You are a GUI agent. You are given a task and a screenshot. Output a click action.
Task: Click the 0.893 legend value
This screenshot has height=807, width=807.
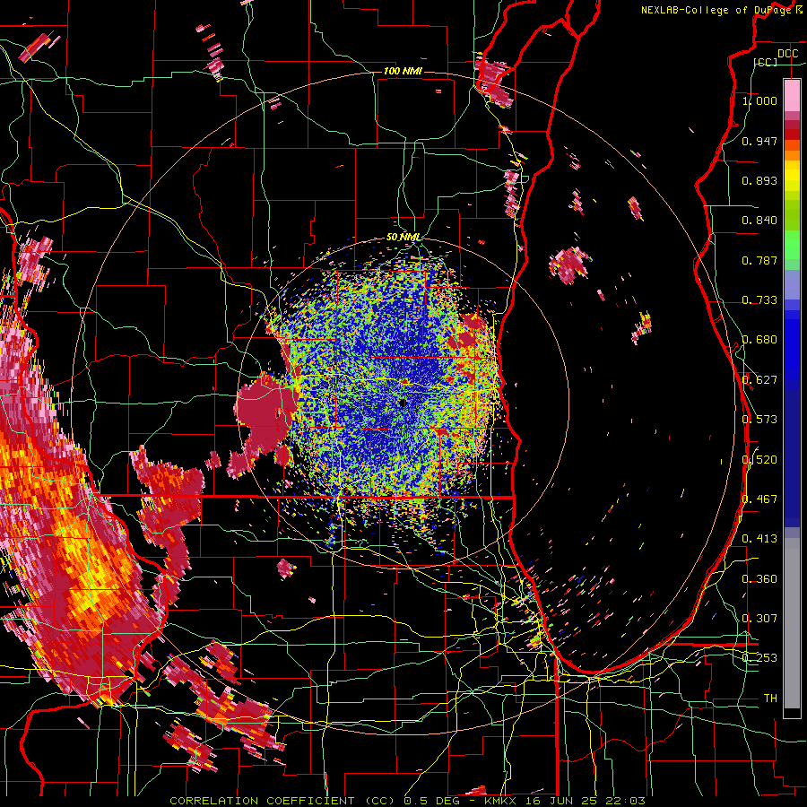click(x=759, y=180)
